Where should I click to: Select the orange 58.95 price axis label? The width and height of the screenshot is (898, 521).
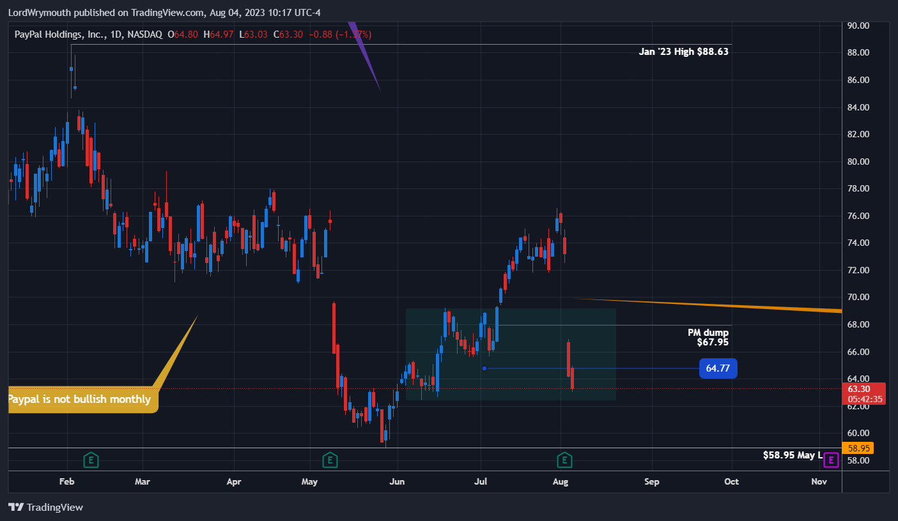tap(859, 449)
